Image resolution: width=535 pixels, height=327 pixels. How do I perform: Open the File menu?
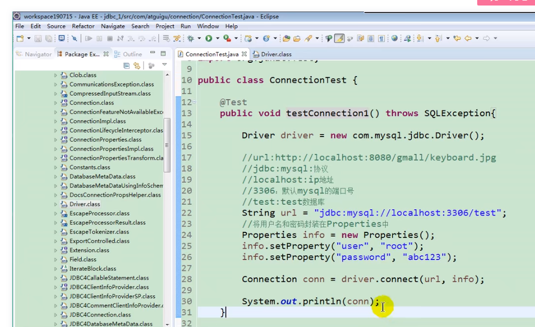(x=19, y=26)
